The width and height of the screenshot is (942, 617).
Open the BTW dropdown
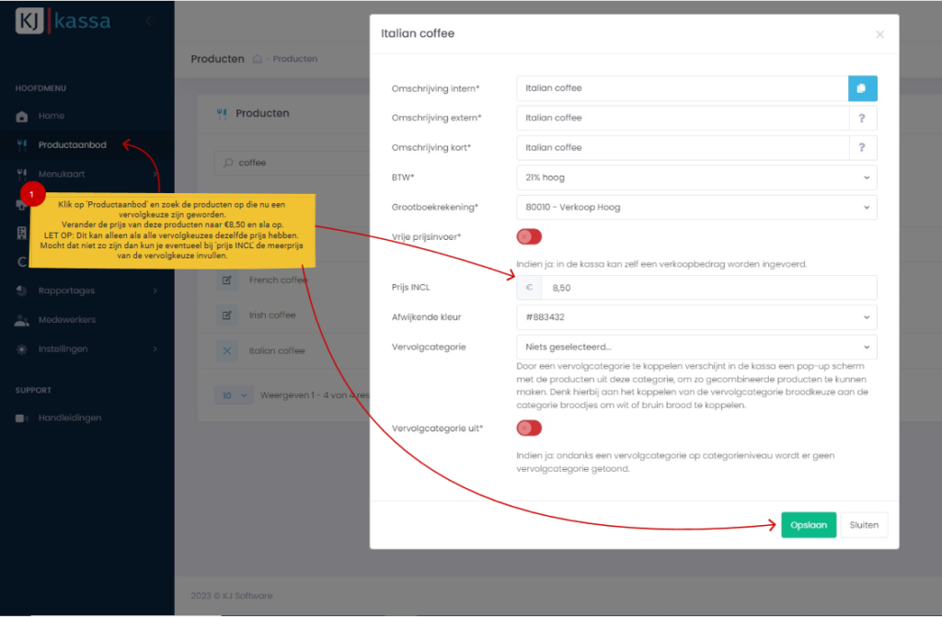pos(696,177)
